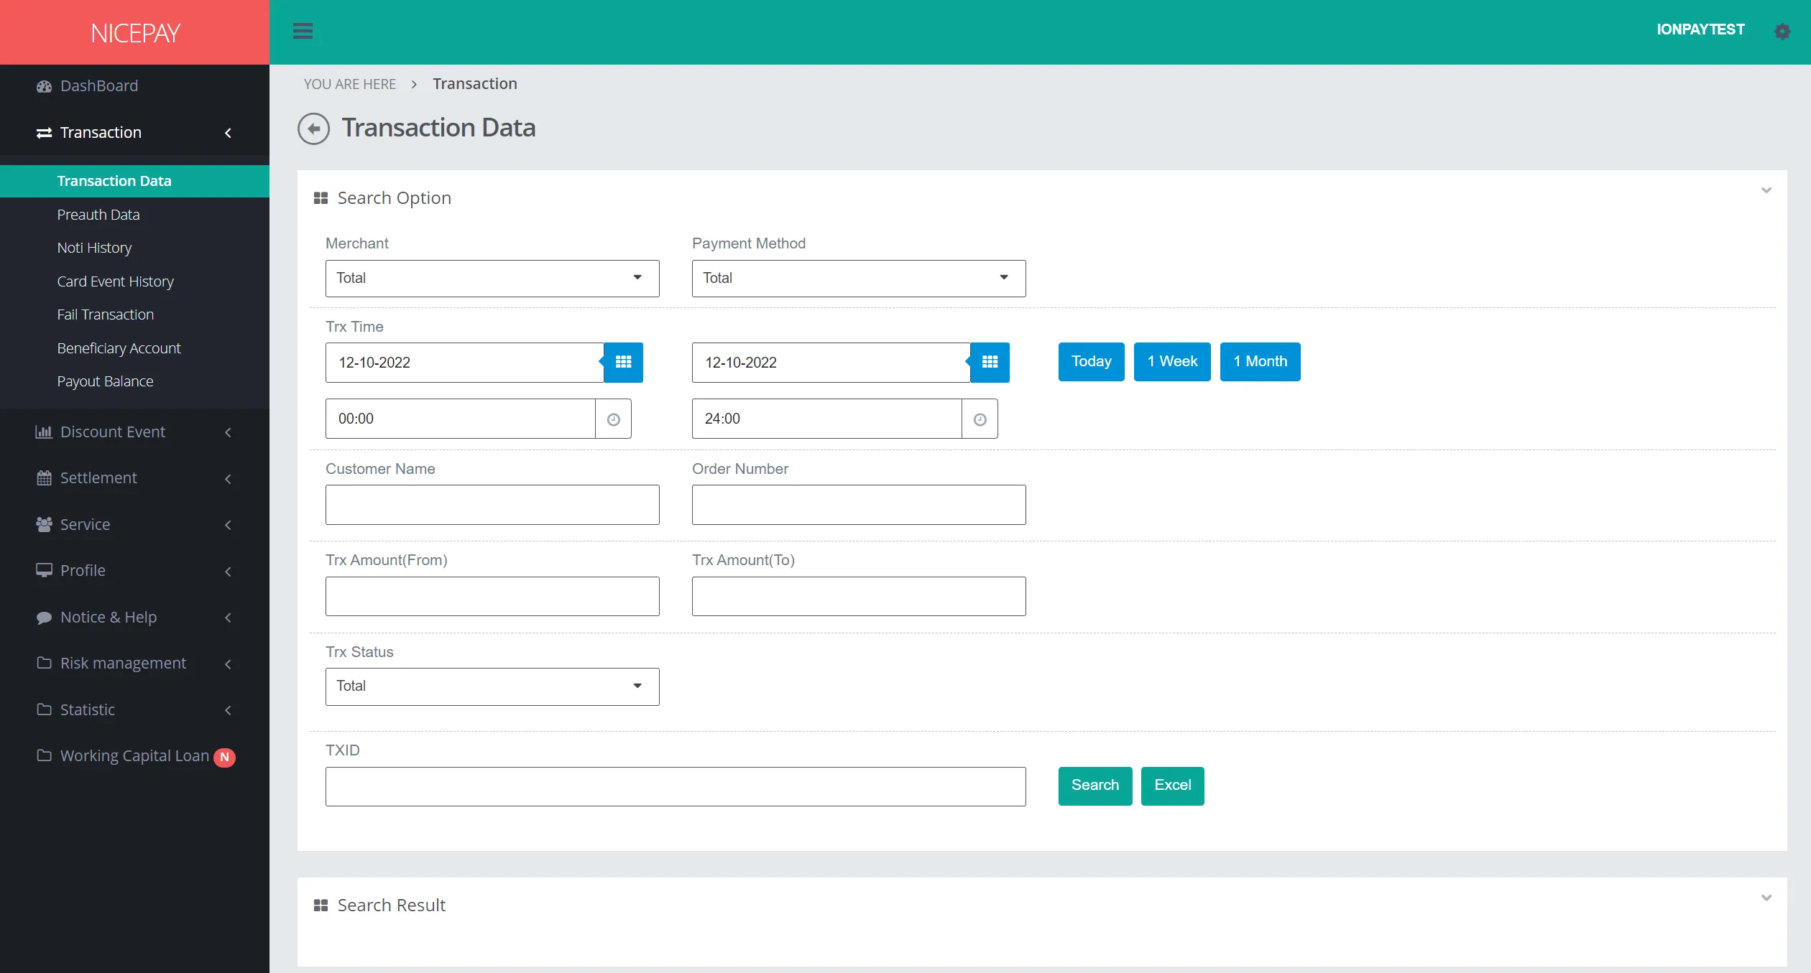Click the calendar icon for end date

tap(989, 362)
